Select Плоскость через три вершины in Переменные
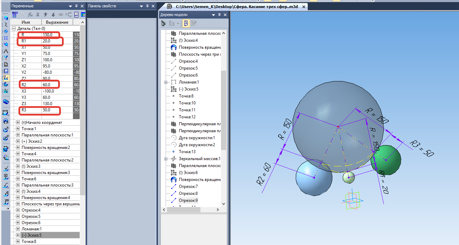Viewport: 459px width, 245px height. [51, 204]
